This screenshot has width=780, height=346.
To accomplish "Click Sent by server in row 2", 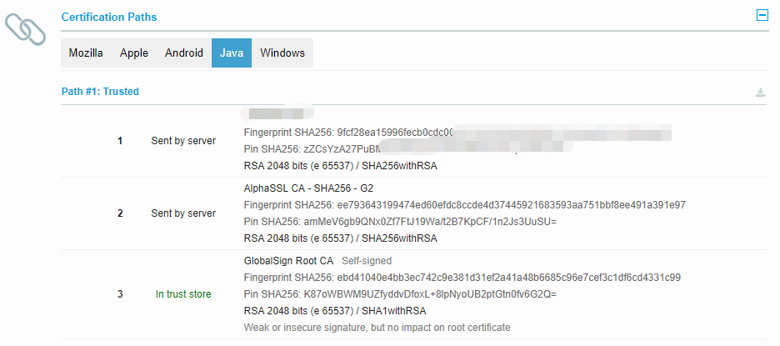I will coord(183,213).
